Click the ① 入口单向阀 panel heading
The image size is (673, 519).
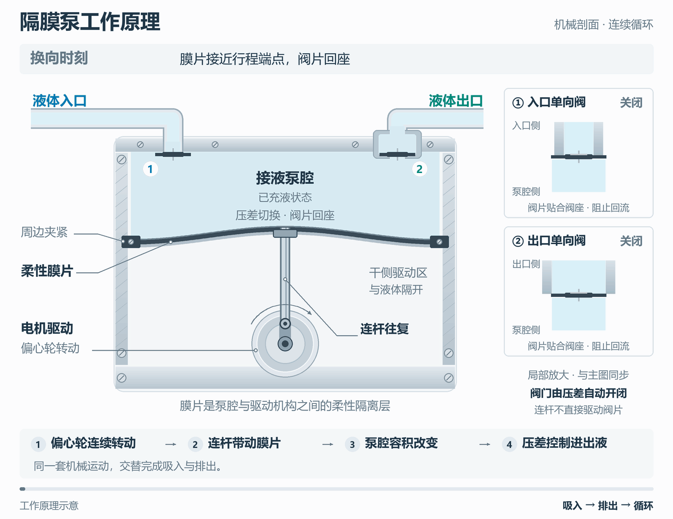click(x=549, y=102)
